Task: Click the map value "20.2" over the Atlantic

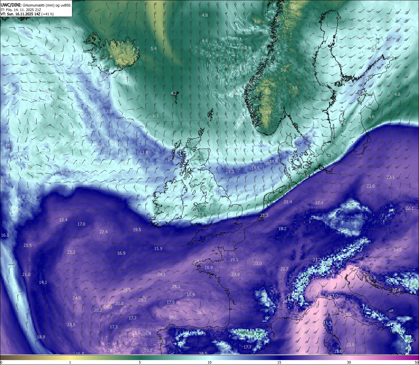Action: (98, 310)
